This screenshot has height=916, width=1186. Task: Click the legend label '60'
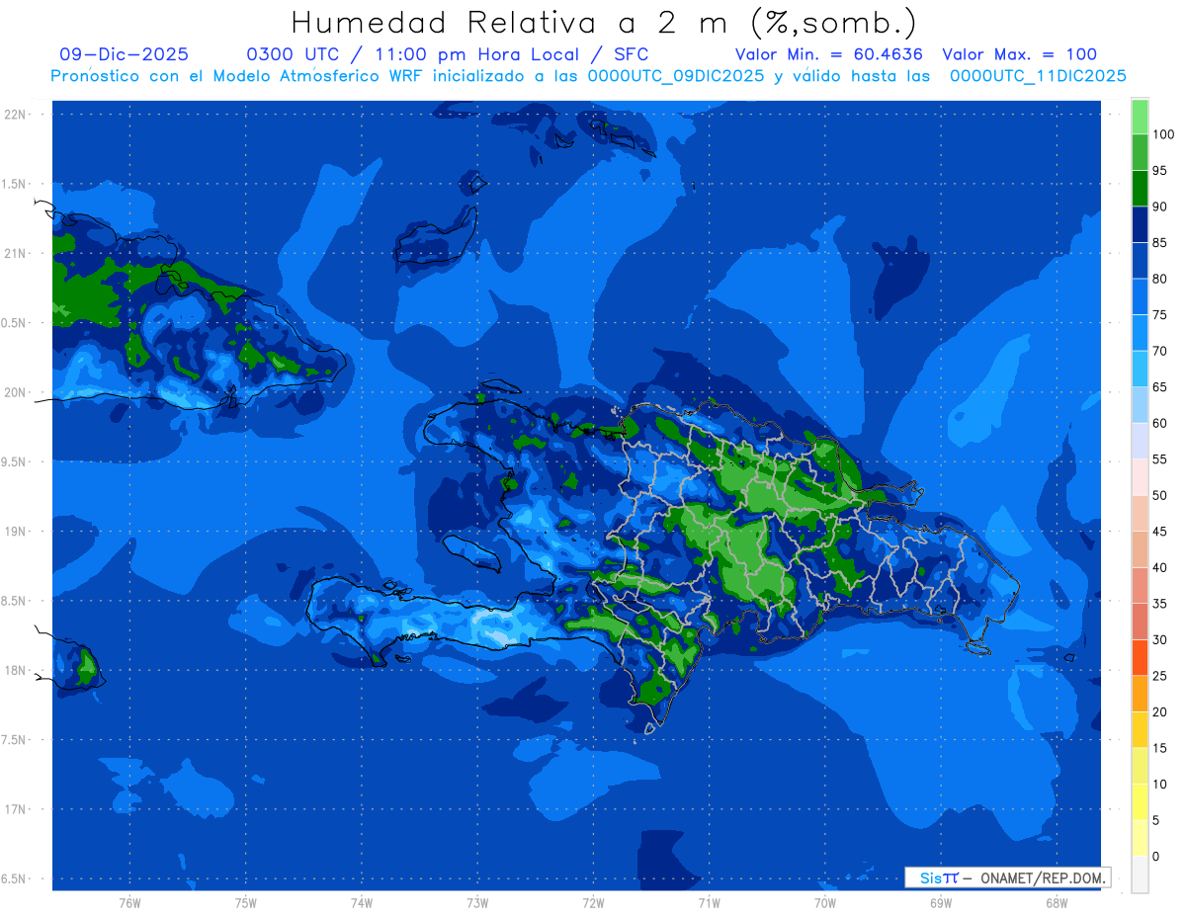(x=1159, y=423)
